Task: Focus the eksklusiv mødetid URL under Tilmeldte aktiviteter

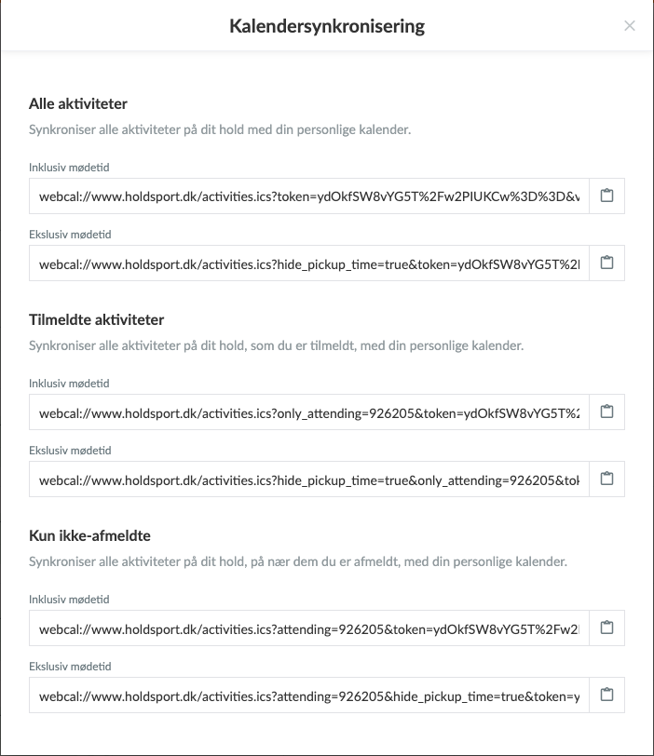Action: click(308, 479)
